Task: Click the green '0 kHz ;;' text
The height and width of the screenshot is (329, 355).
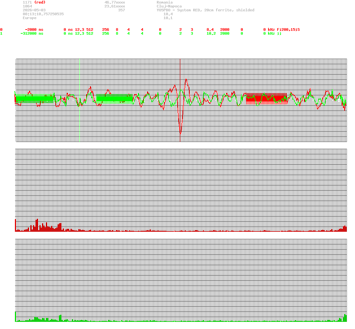Action: [272, 33]
